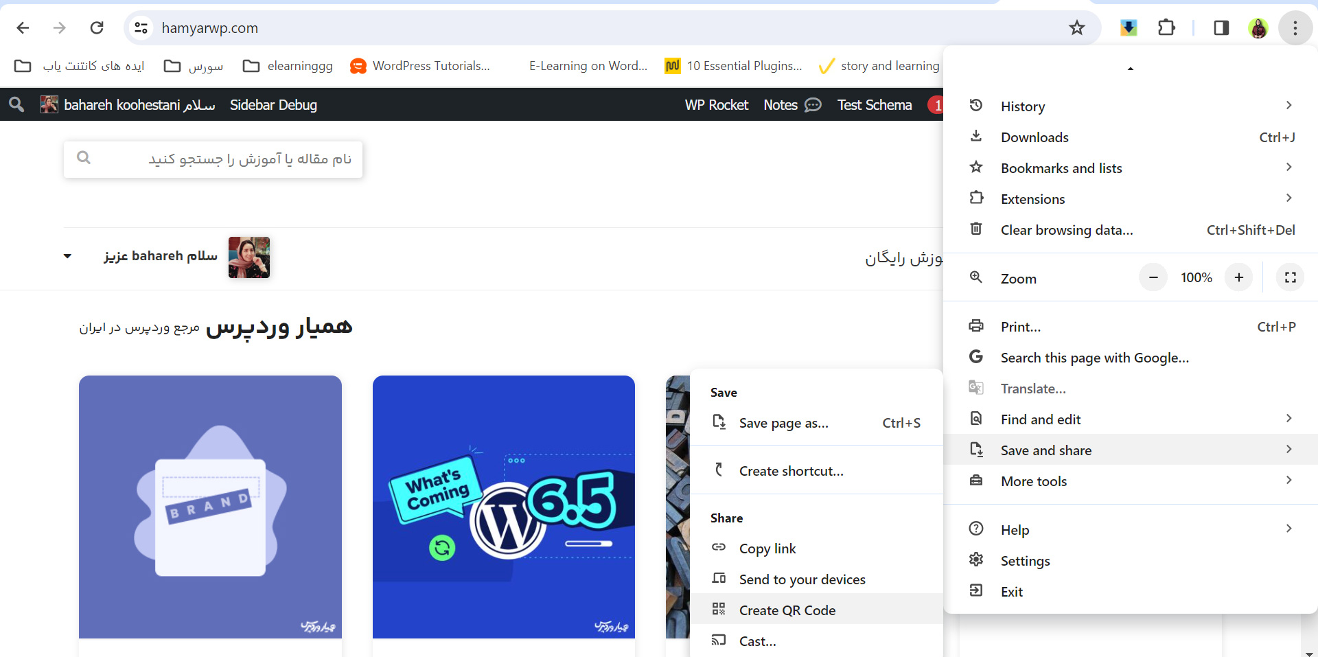The width and height of the screenshot is (1318, 657).
Task: Bookmark this page with the star icon
Action: (1076, 27)
